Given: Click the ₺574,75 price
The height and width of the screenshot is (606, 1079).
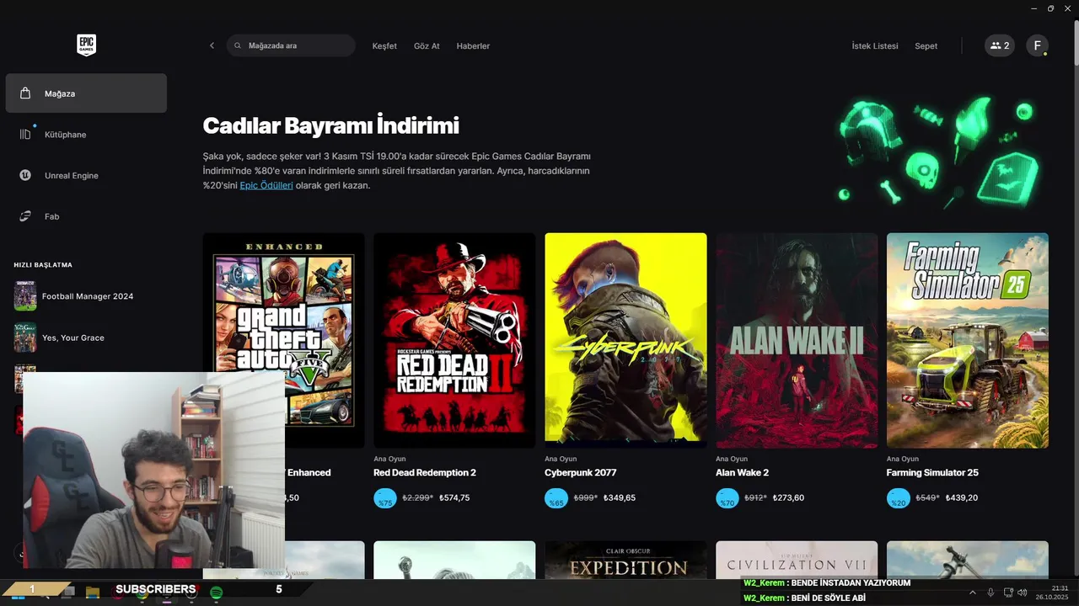Looking at the screenshot, I should [454, 498].
